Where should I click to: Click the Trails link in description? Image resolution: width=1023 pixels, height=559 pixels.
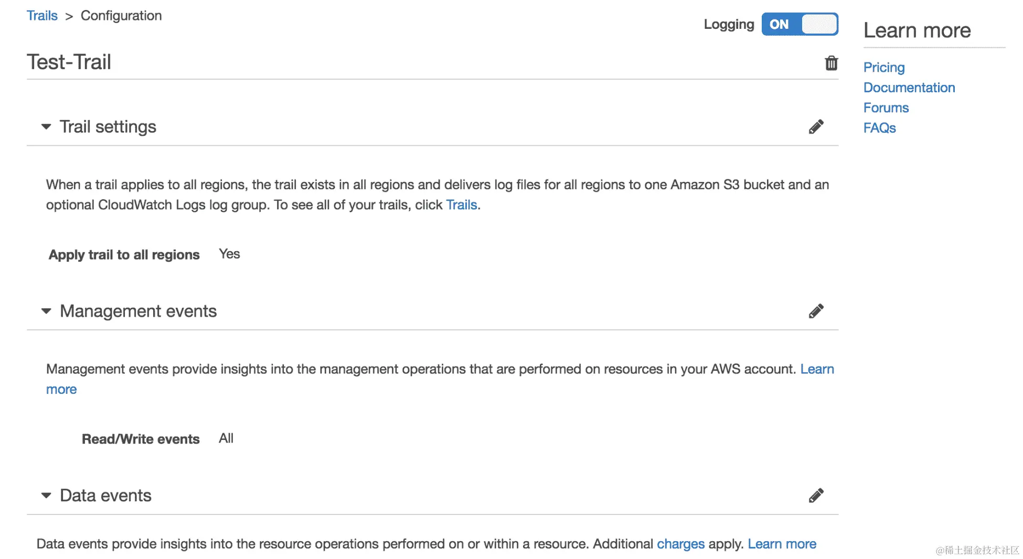pos(461,205)
